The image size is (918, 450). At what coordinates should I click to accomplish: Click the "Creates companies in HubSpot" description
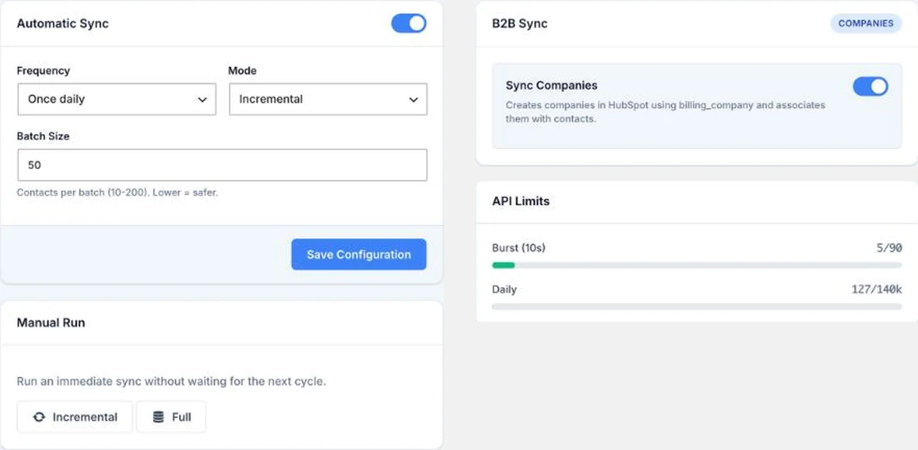point(666,112)
